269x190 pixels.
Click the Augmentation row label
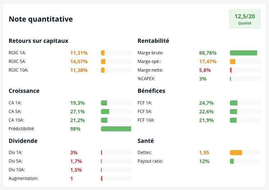(23, 178)
